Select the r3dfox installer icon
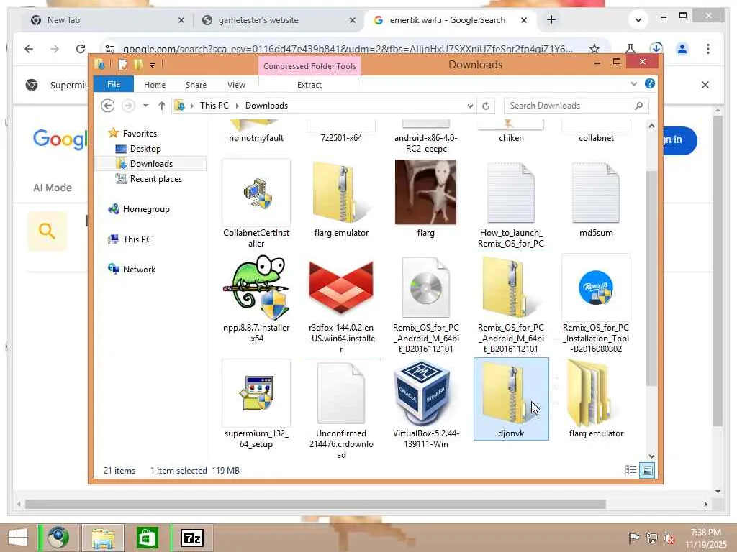This screenshot has width=737, height=552. pyautogui.click(x=340, y=287)
